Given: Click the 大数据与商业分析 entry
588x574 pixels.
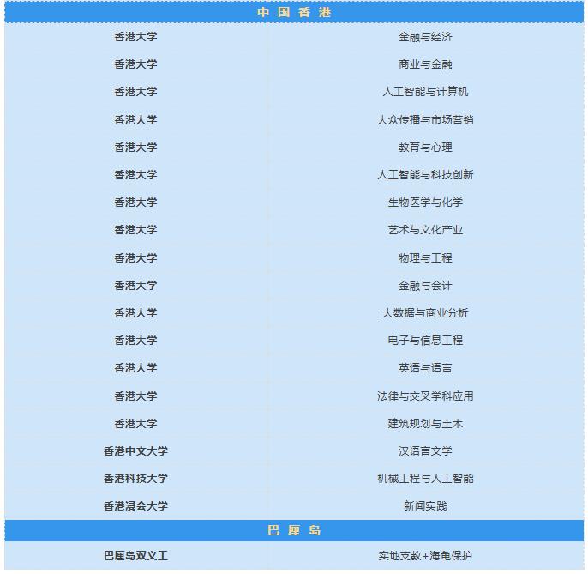Looking at the screenshot, I should point(425,313).
